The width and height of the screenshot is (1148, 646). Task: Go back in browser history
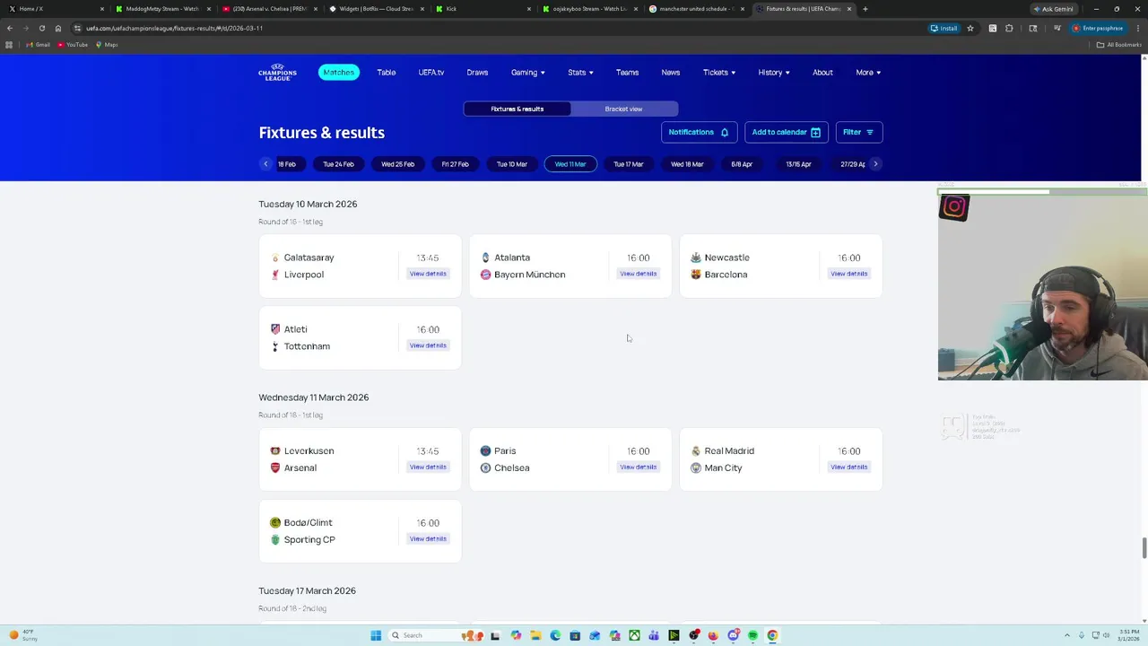(10, 28)
